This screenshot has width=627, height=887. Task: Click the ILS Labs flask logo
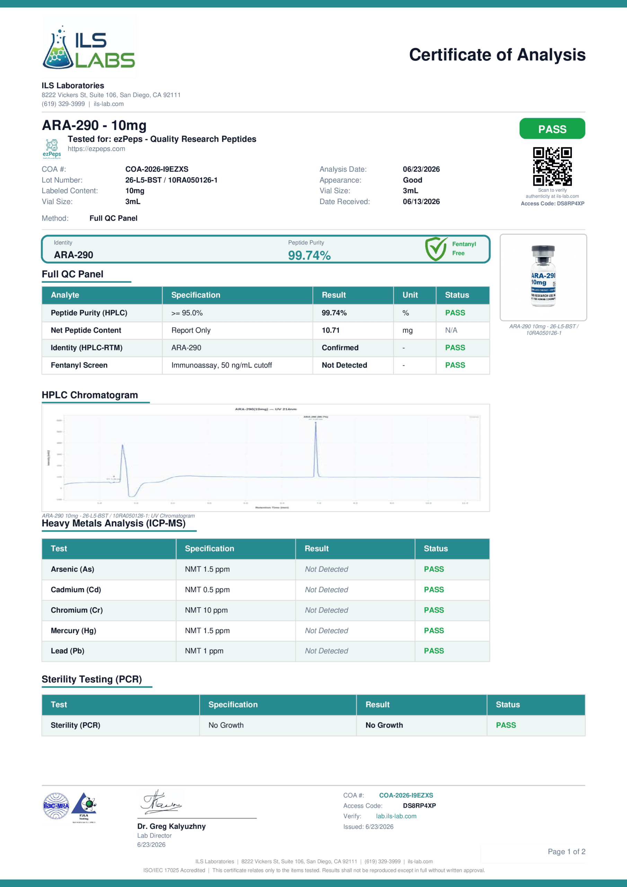click(89, 47)
